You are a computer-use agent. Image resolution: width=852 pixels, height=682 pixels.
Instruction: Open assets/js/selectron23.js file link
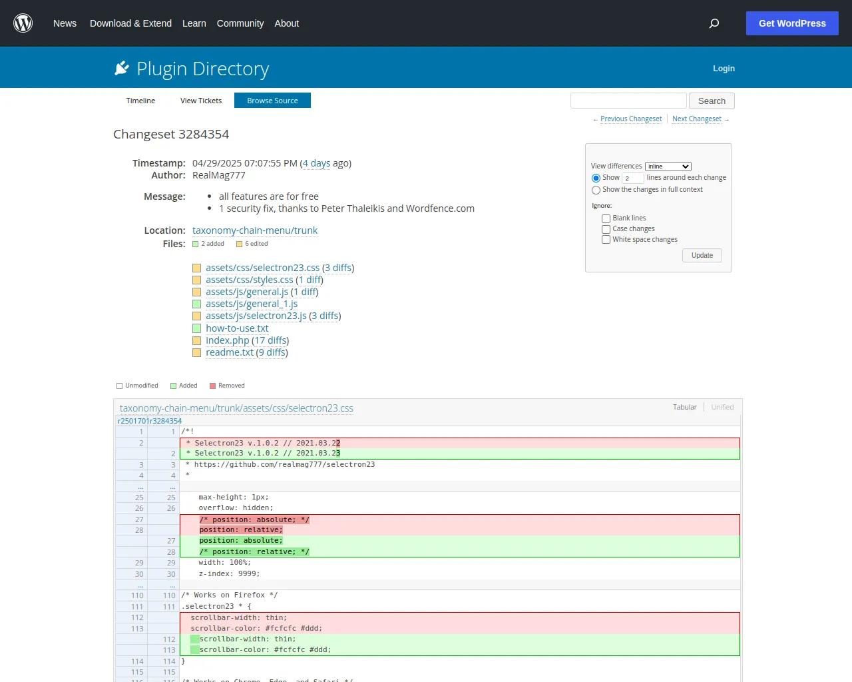coord(256,316)
